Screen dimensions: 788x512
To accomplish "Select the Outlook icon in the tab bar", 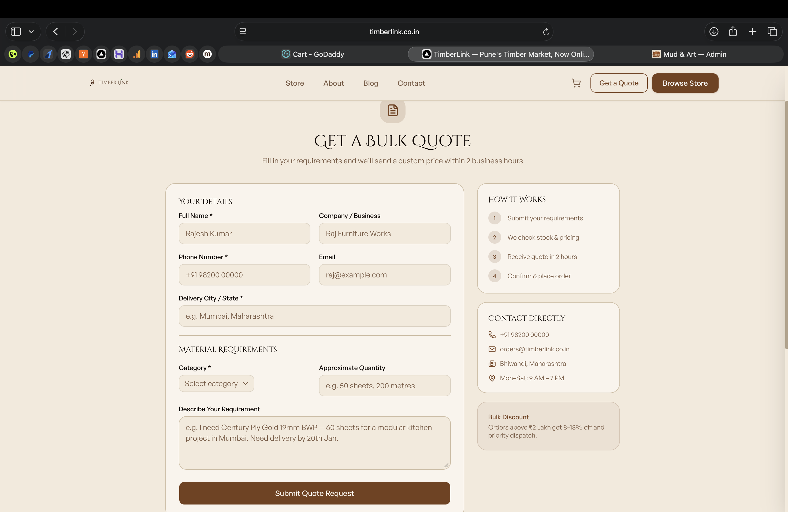I will [x=172, y=54].
